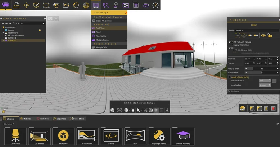Click the yellow dome render mode icon

[243, 108]
